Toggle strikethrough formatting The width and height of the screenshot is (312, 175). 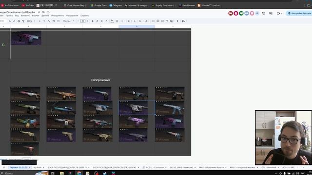pos(102,21)
